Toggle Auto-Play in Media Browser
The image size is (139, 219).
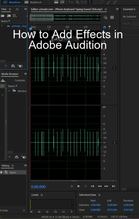tap(24, 157)
